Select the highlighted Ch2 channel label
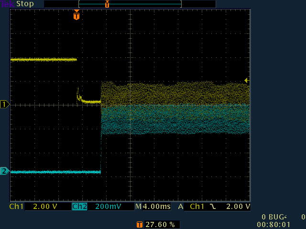The image size is (306, 229). pos(79,207)
